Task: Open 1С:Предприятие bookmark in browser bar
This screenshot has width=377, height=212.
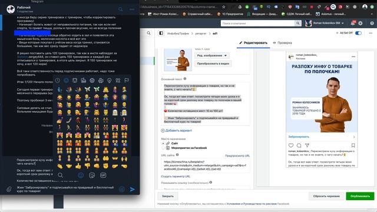Action: 230,14
